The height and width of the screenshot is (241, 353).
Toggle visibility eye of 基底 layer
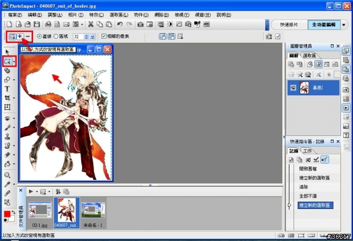pos(293,88)
